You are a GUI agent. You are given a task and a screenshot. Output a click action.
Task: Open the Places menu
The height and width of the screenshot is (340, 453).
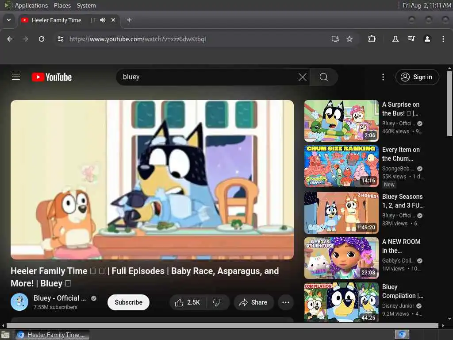coord(62,5)
